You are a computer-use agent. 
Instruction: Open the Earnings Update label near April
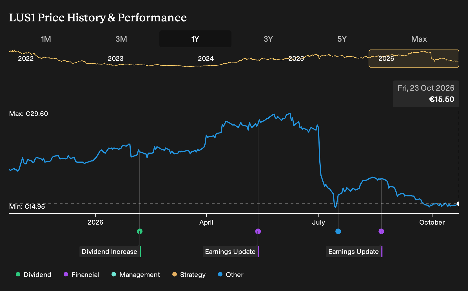click(231, 252)
